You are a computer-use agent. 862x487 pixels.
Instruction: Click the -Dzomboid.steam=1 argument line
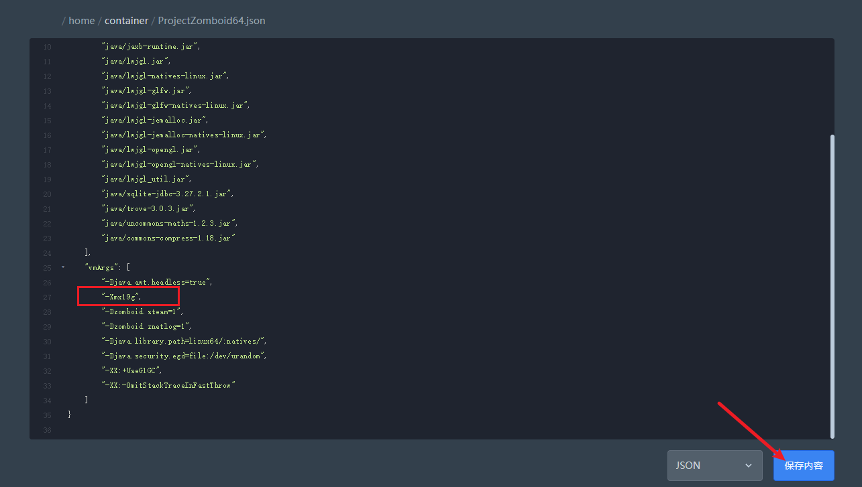142,311
